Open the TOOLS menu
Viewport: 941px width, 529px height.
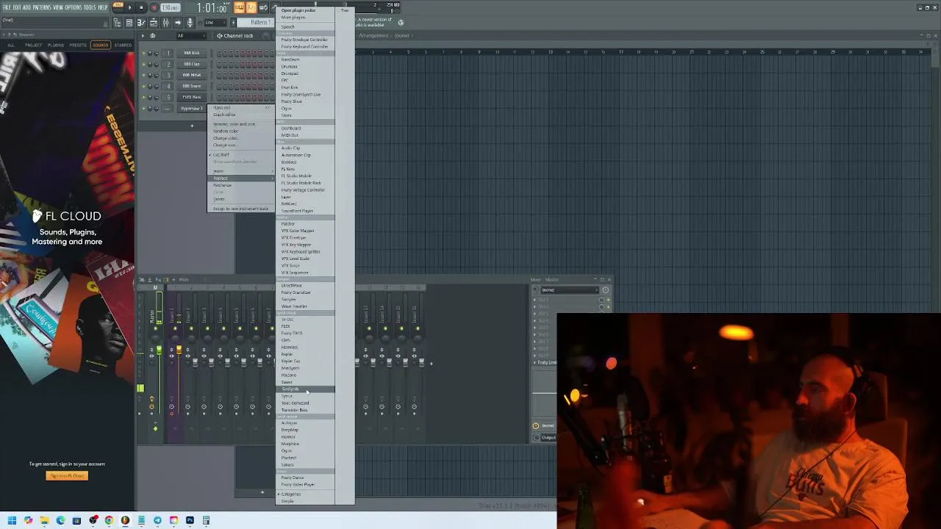90,7
